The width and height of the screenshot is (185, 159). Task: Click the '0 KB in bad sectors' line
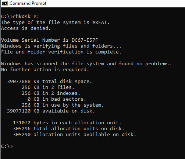pos(57,99)
